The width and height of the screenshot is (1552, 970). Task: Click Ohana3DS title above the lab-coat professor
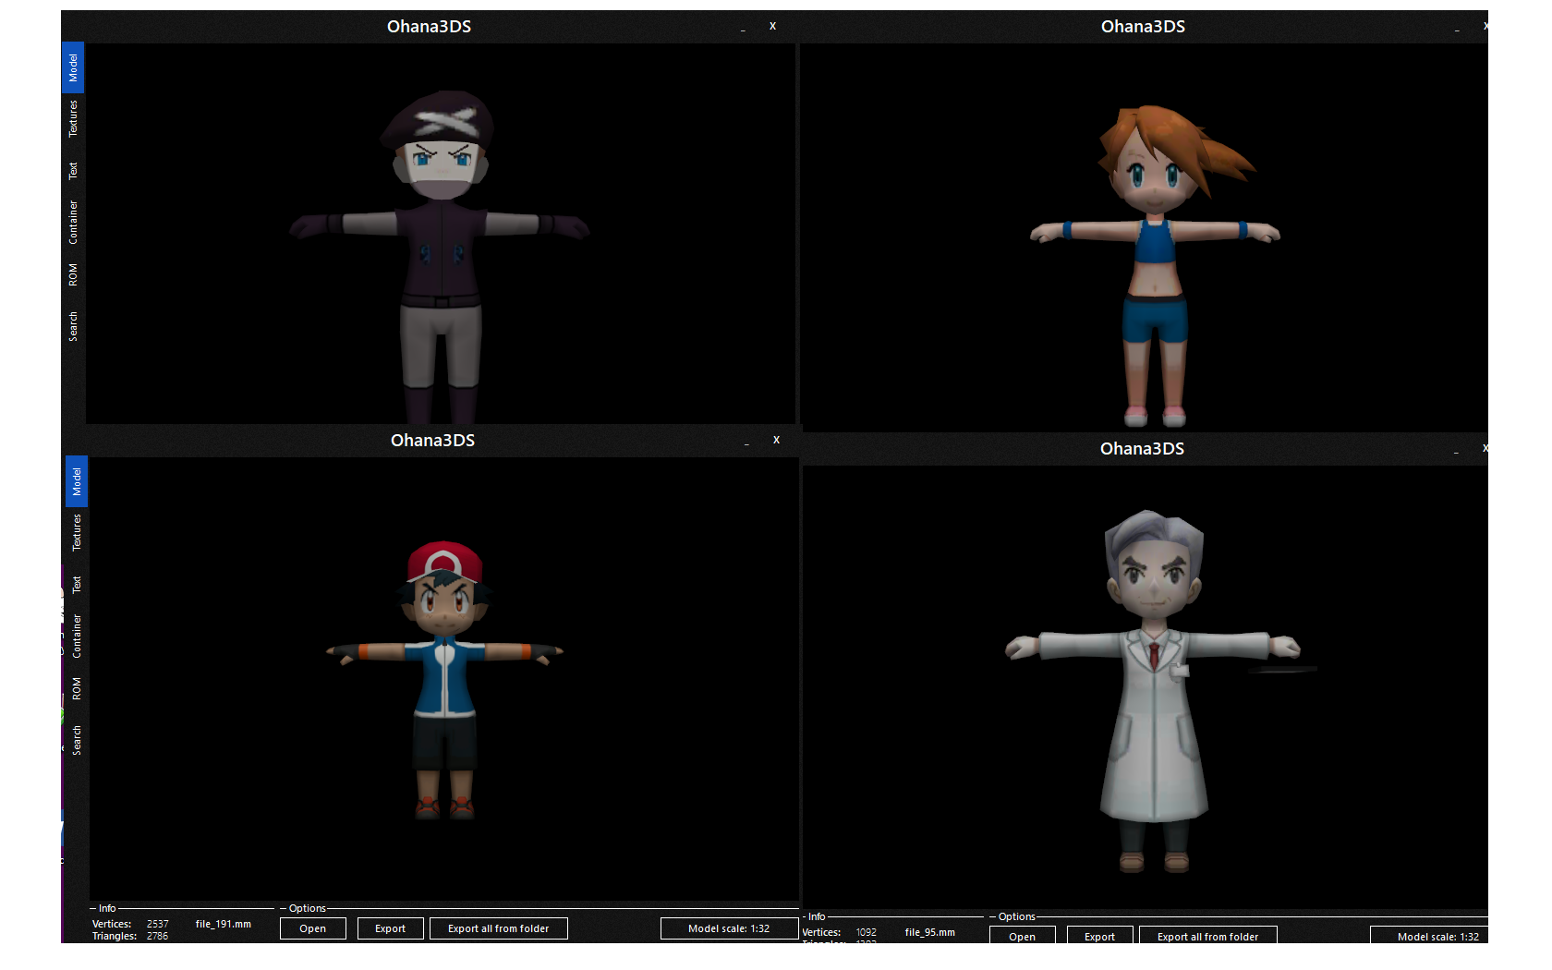tap(1143, 449)
